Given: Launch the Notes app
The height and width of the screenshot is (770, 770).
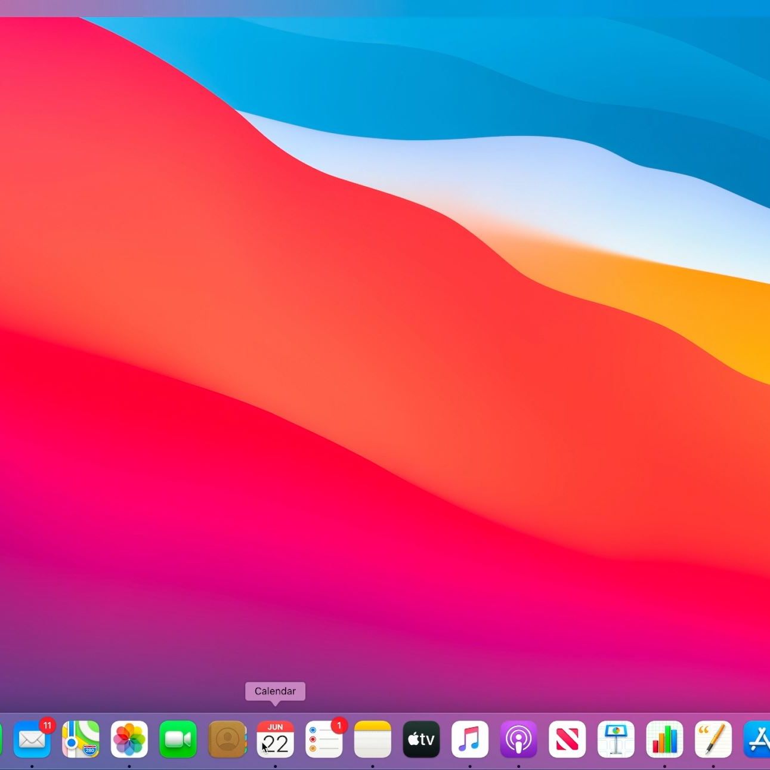Looking at the screenshot, I should (x=373, y=740).
